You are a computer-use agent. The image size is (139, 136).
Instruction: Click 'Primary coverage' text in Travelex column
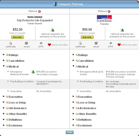pyautogui.click(x=115, y=77)
